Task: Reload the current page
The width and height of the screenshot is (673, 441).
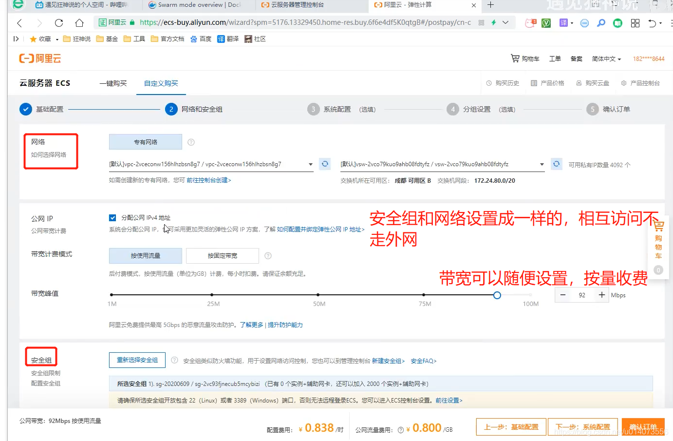Action: 59,23
